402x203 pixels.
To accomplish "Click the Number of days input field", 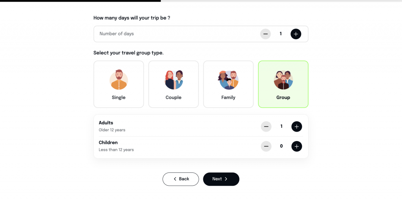I will click(x=201, y=34).
